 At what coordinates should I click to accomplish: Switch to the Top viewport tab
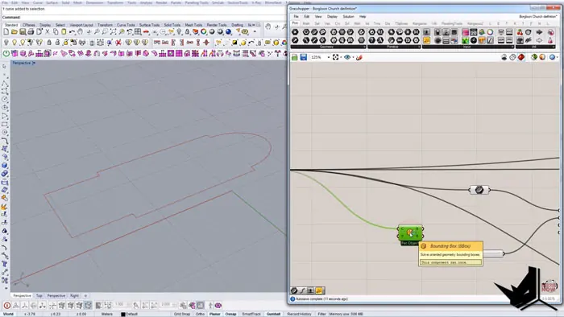[39, 295]
